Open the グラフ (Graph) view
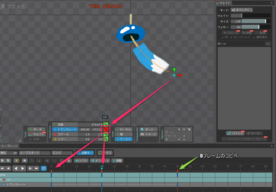276x192 pixels. coord(105,153)
